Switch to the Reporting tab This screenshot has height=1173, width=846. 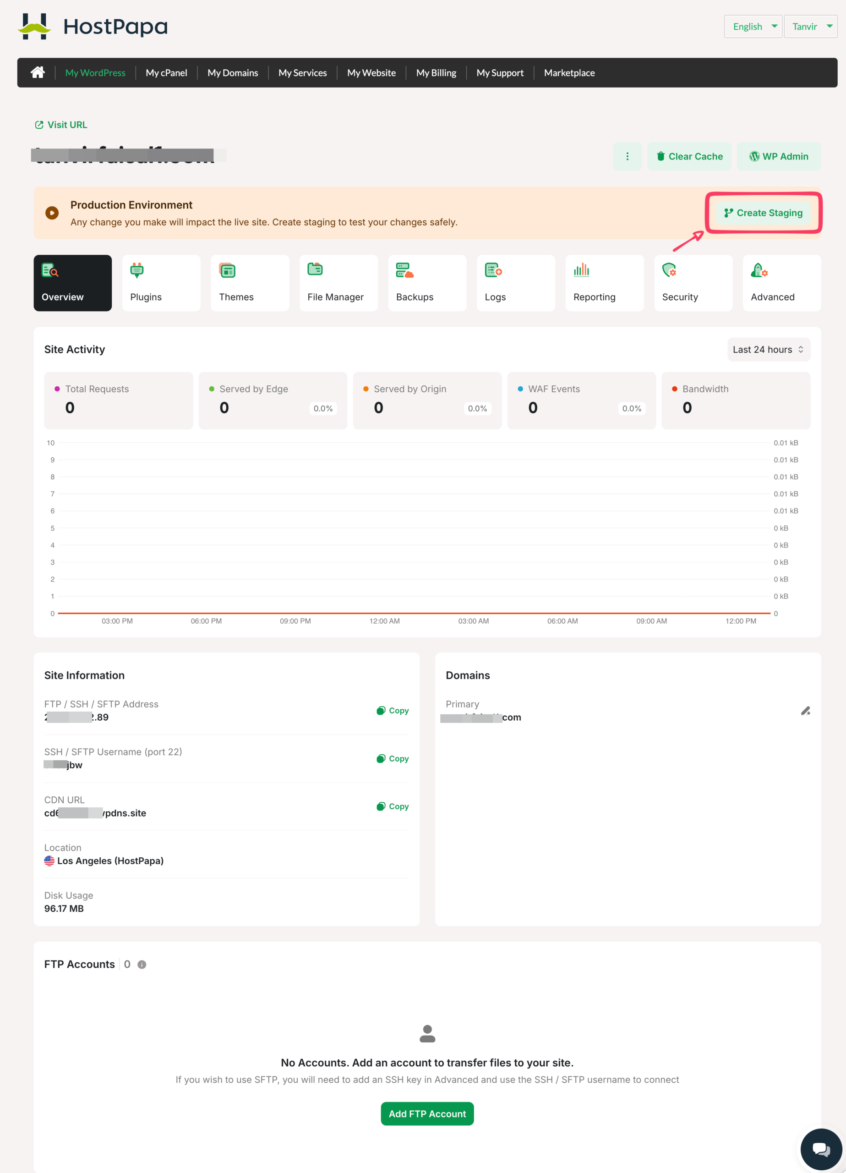tap(605, 283)
